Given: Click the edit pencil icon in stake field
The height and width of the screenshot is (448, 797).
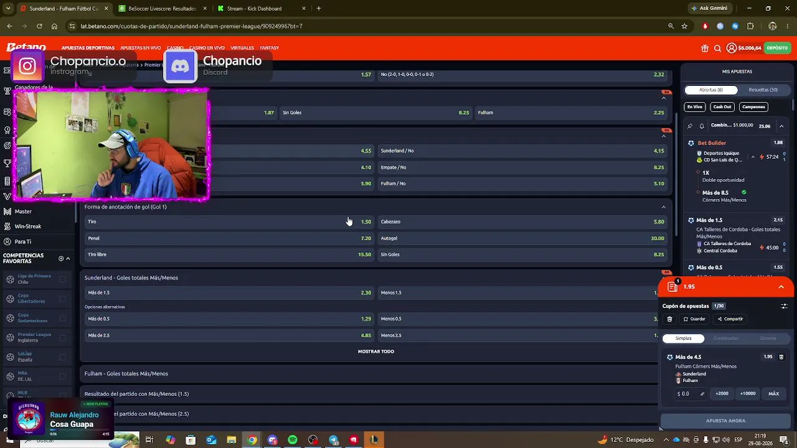Looking at the screenshot, I should (x=702, y=394).
